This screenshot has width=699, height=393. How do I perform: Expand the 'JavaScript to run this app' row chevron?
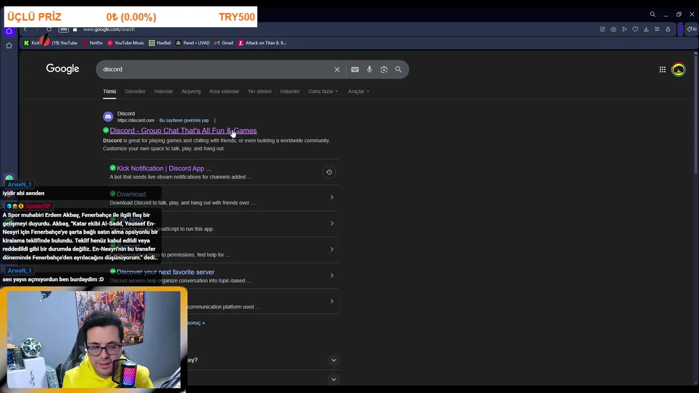point(331,223)
